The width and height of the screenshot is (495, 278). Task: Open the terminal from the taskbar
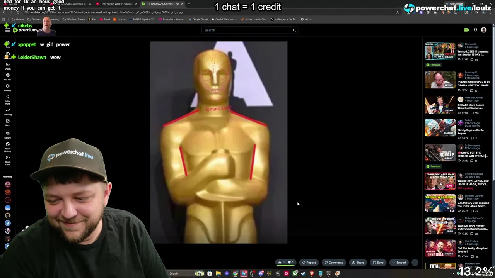(x=329, y=273)
